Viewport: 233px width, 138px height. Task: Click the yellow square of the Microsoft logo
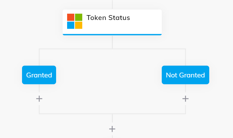[78, 25]
